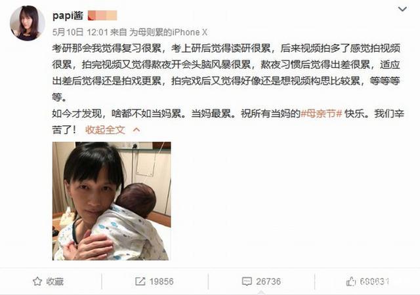This screenshot has width=420, height=295.
Task: Click the comment bubble icon
Action: pos(247,281)
